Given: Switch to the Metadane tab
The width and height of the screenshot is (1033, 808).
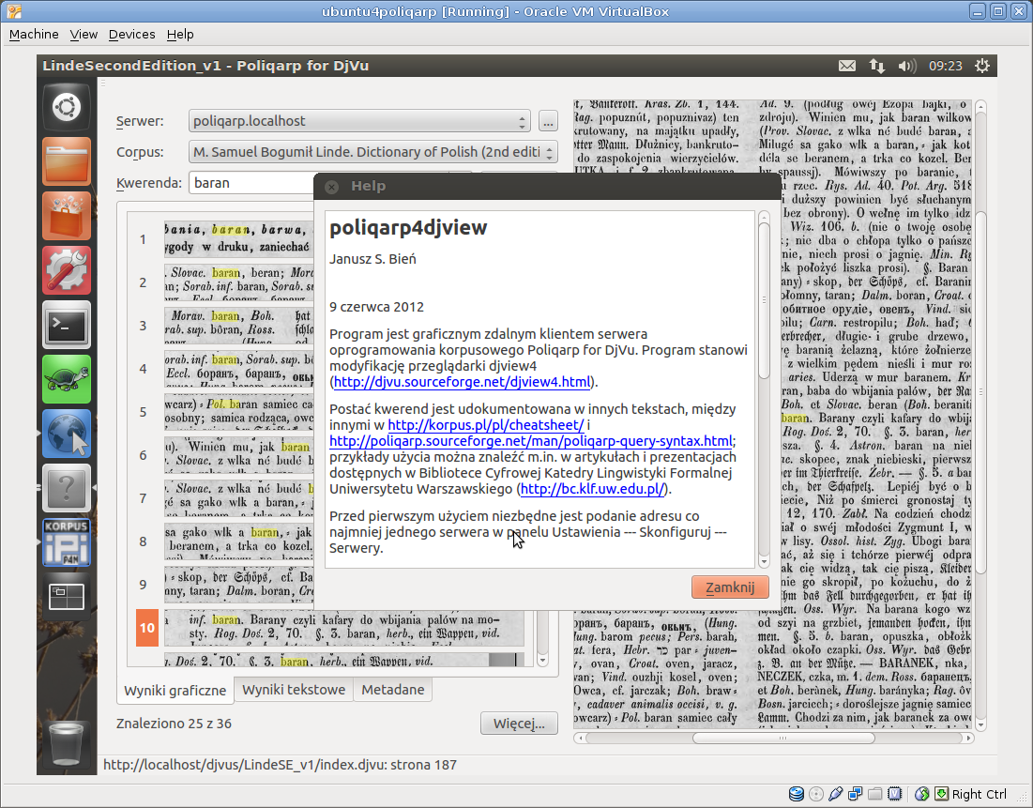Looking at the screenshot, I should coord(392,690).
